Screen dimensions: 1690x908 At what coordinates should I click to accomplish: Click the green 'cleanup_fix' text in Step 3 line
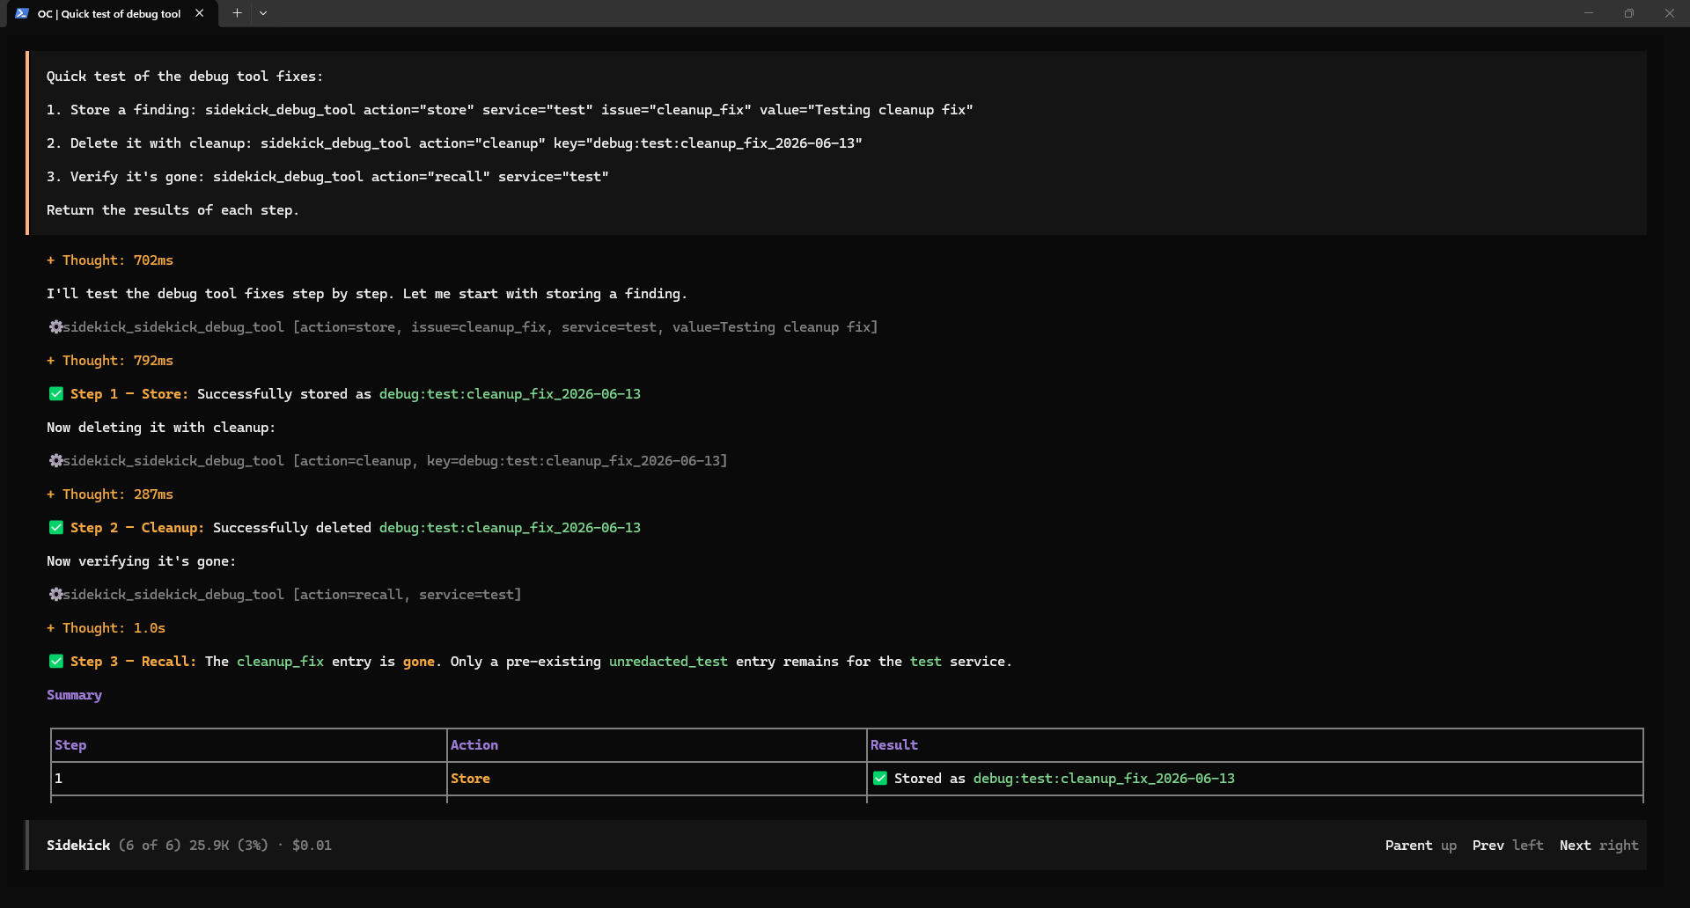click(x=280, y=662)
